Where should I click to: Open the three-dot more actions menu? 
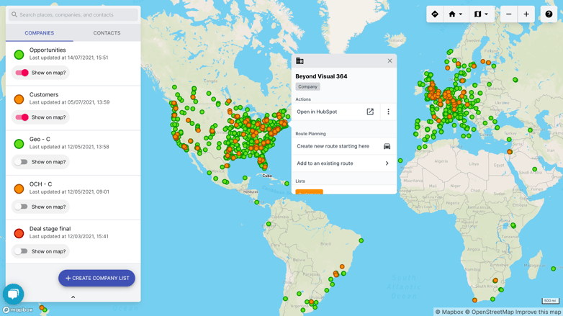(x=388, y=112)
